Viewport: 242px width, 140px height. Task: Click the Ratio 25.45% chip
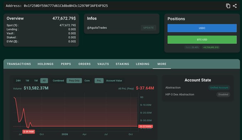192,48
